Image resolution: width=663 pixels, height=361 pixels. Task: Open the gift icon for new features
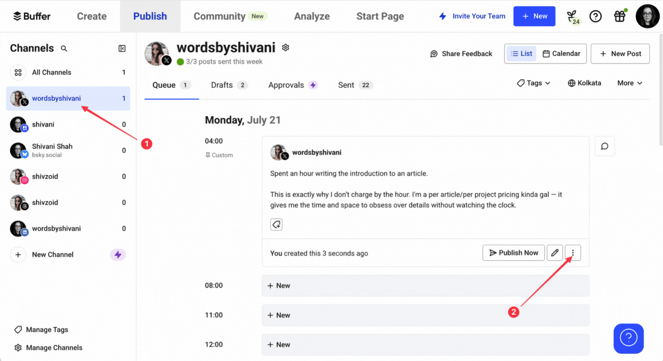click(619, 16)
